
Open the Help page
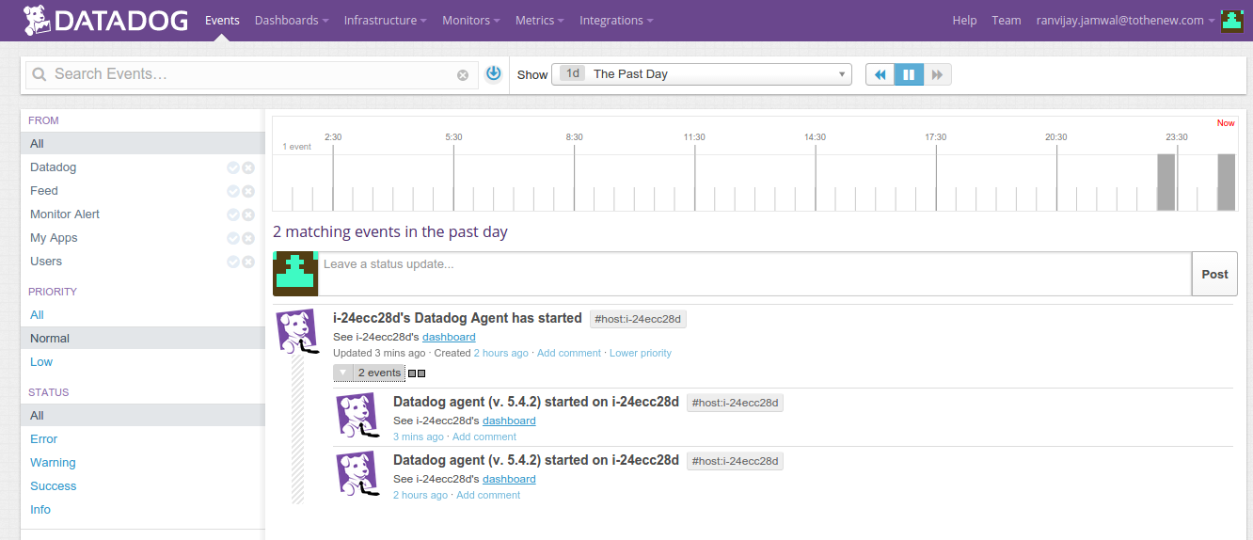964,21
